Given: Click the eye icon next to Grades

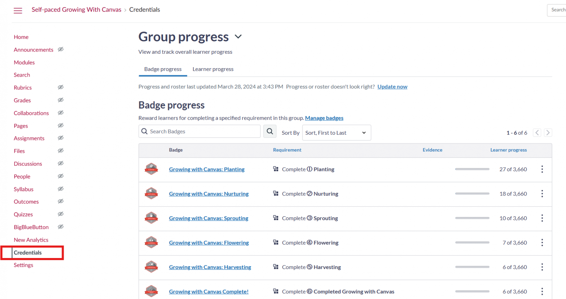Looking at the screenshot, I should point(60,100).
